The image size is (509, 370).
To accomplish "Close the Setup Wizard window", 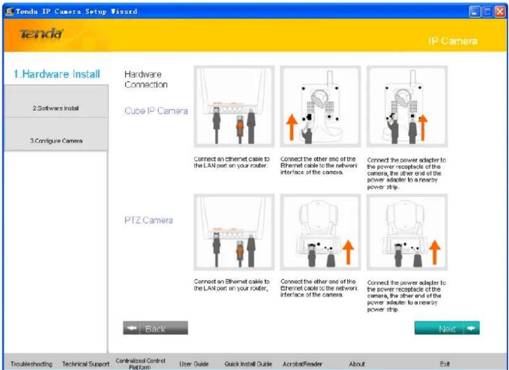I will pos(500,12).
